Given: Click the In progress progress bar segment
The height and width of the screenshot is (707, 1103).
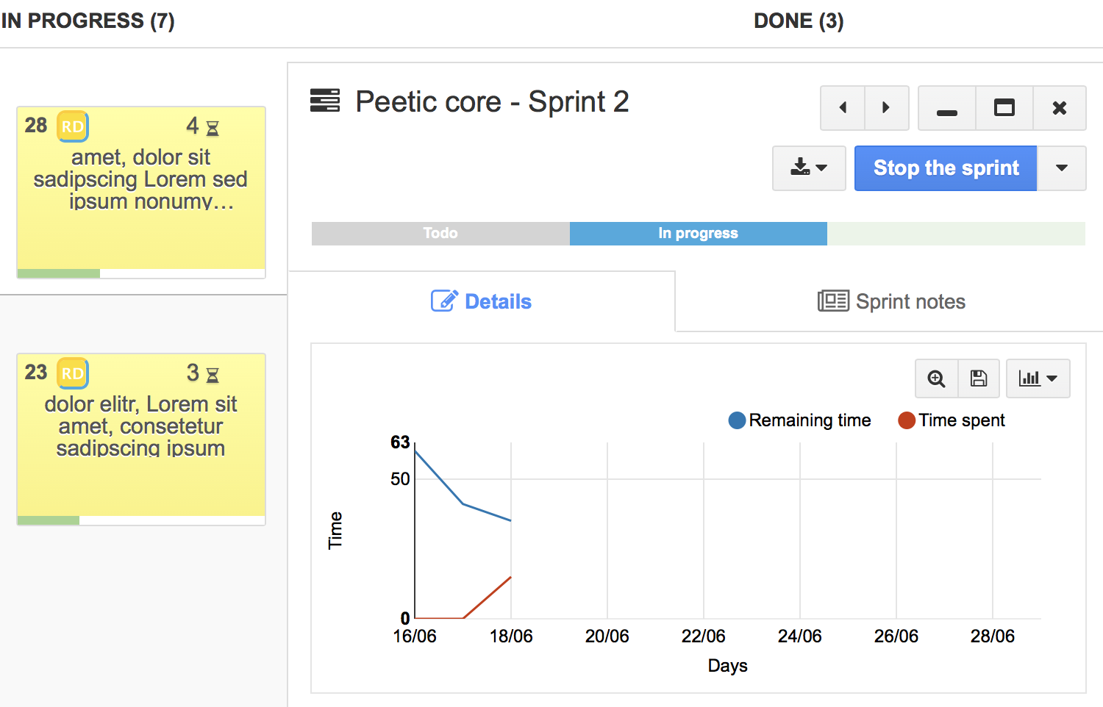Looking at the screenshot, I should click(698, 234).
